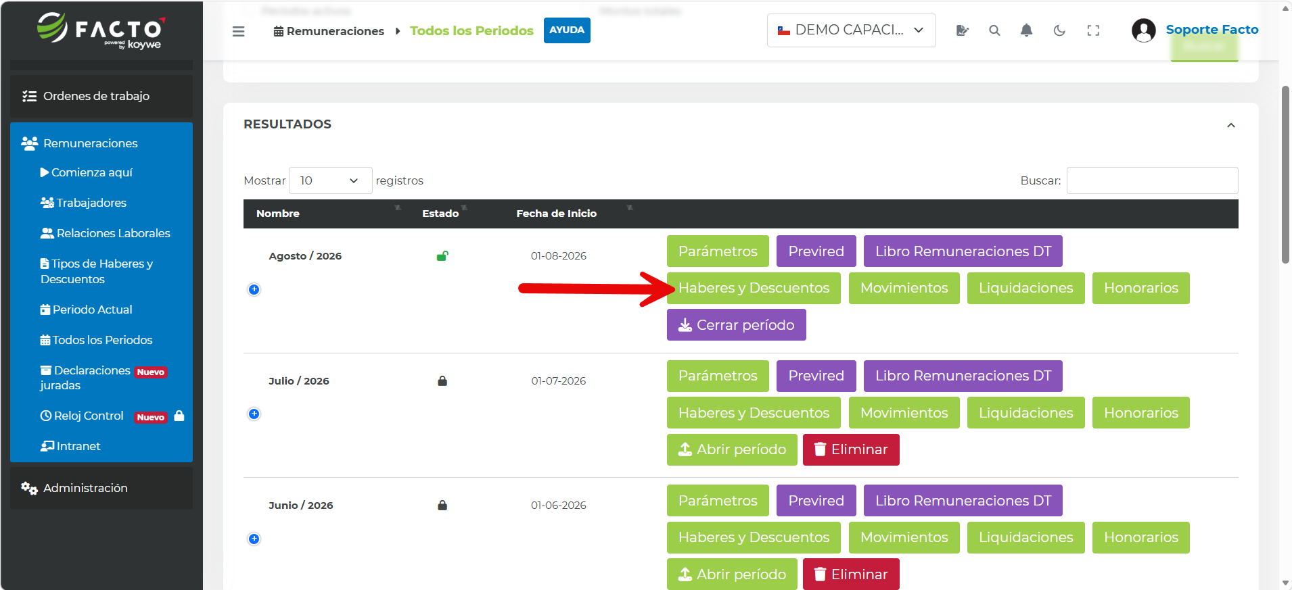This screenshot has height=590, width=1292.
Task: Go to Comienza aquí
Action: 87,172
